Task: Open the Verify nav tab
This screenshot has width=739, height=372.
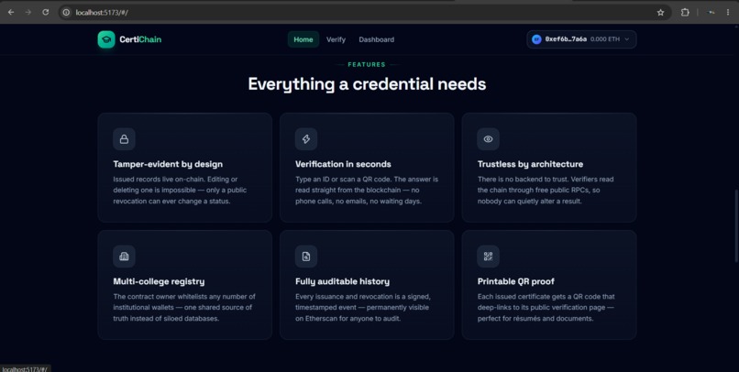Action: (x=336, y=39)
